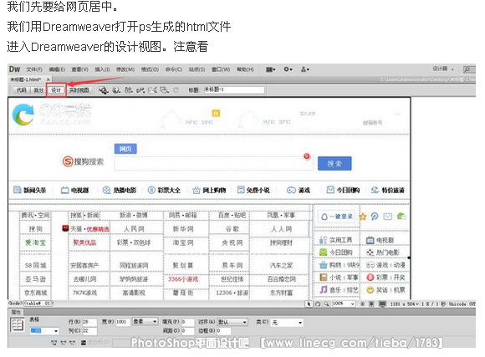The height and width of the screenshot is (357, 485).
Task: Edit the 列 columns field showing 22
Action: pos(89,331)
